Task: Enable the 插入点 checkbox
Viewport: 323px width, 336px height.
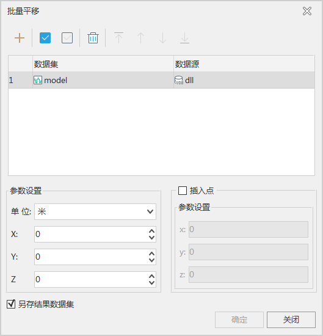Action: (x=183, y=191)
